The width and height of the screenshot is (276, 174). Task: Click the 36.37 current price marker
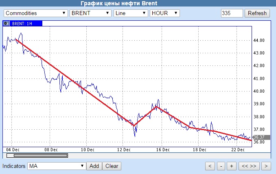261,137
